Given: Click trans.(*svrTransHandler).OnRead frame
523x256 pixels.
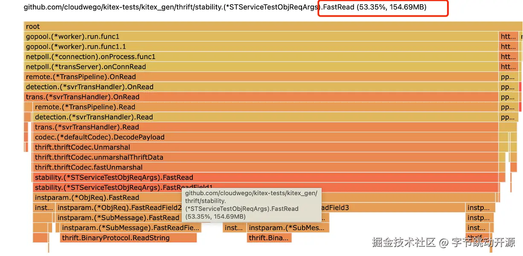Looking at the screenshot, I should [x=256, y=97].
